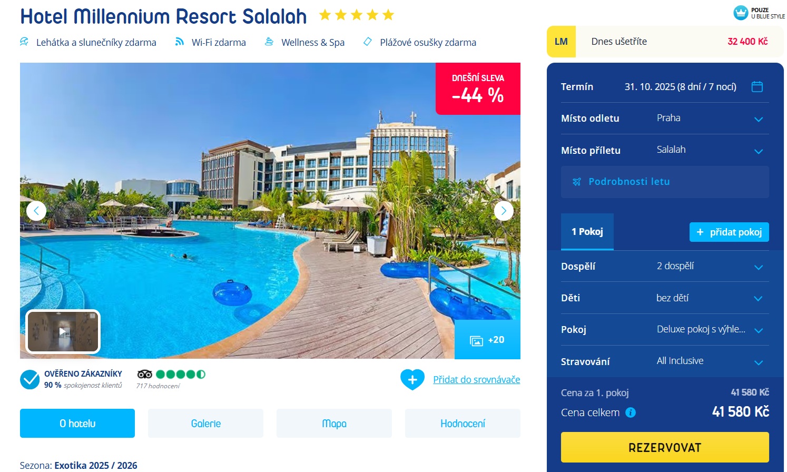The width and height of the screenshot is (787, 472).
Task: Show next hotel photo with right arrow
Action: coord(504,211)
